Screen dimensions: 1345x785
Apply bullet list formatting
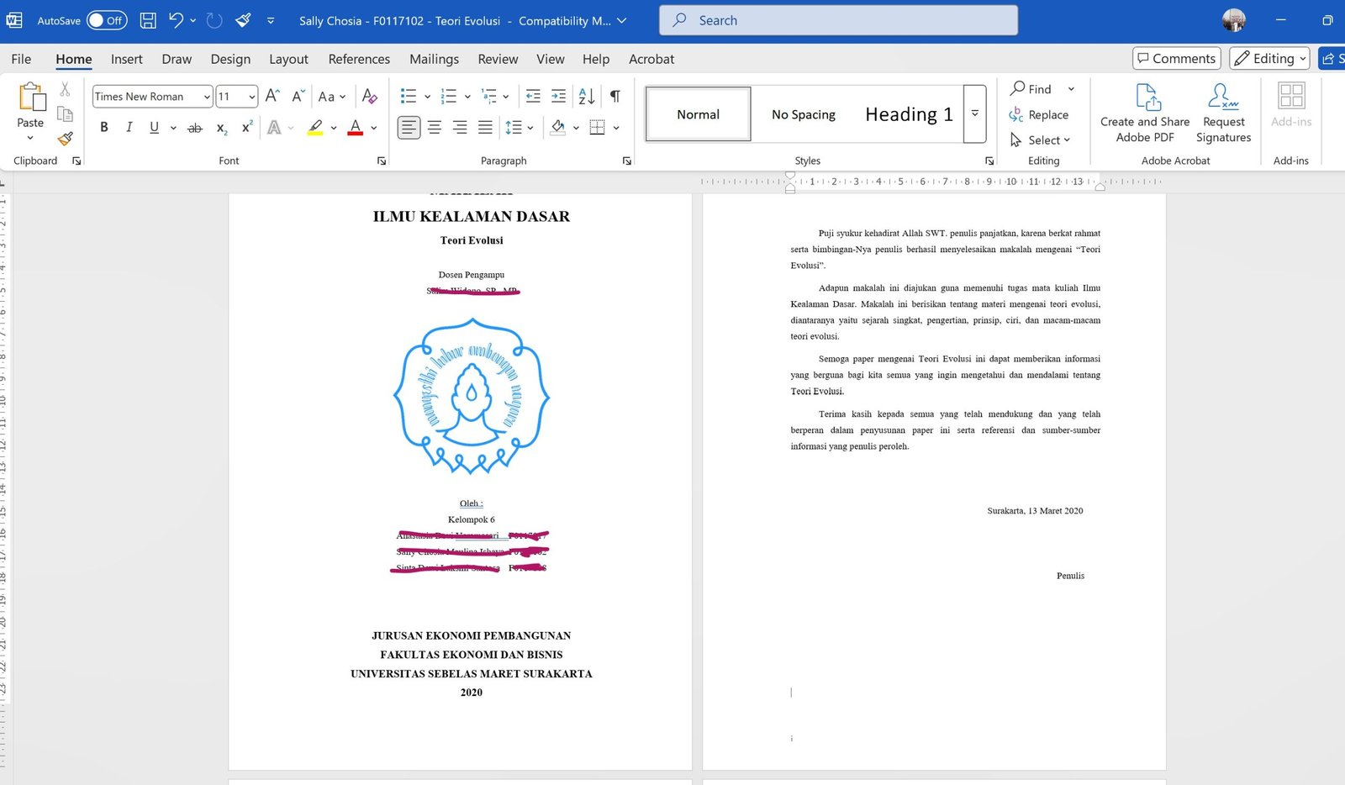pos(409,97)
